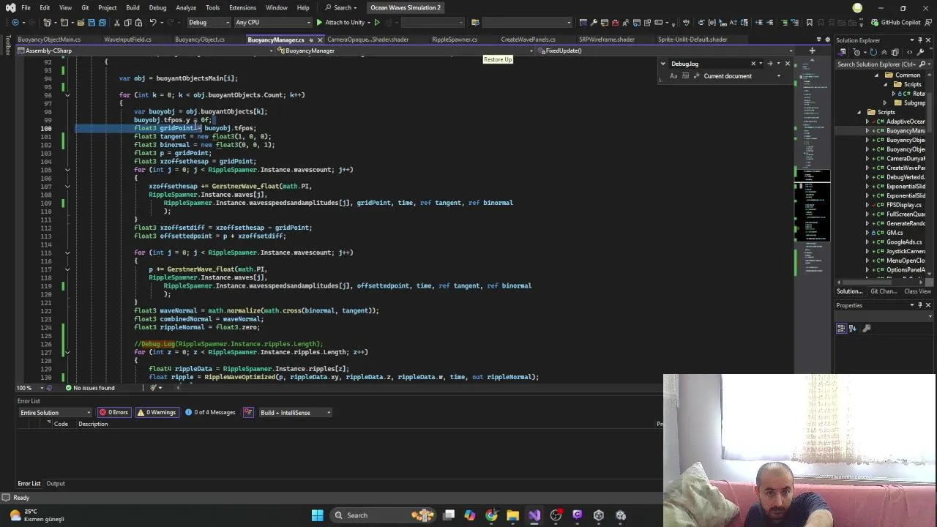Click Alphabetical sort icon in Properties panel
Screen dimensions: 937x527
coord(852,328)
